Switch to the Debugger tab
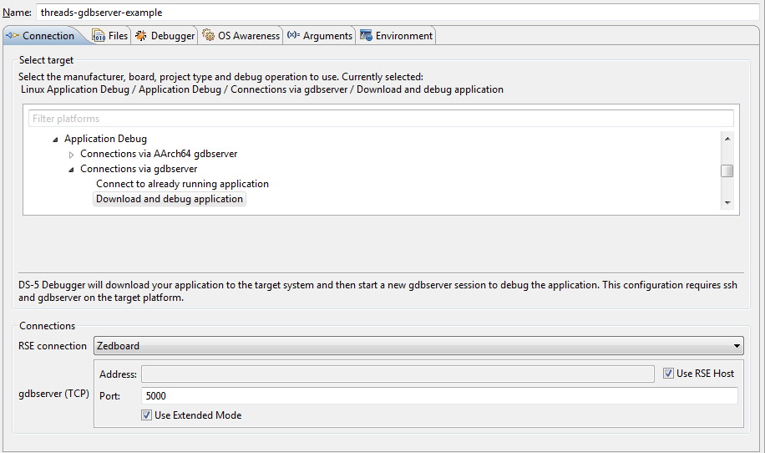 172,36
